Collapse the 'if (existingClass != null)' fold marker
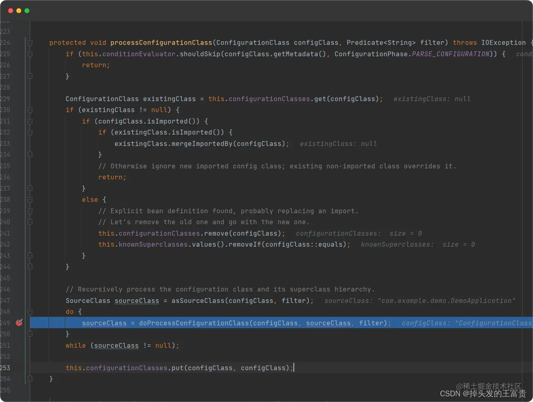 pyautogui.click(x=30, y=110)
